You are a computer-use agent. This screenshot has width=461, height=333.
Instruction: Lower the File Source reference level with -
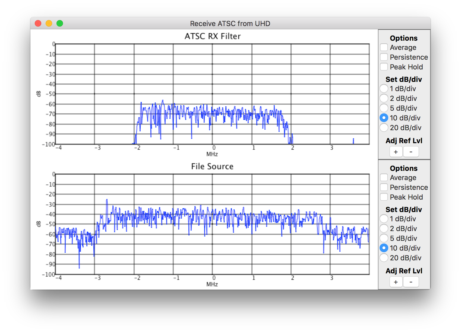(x=411, y=282)
